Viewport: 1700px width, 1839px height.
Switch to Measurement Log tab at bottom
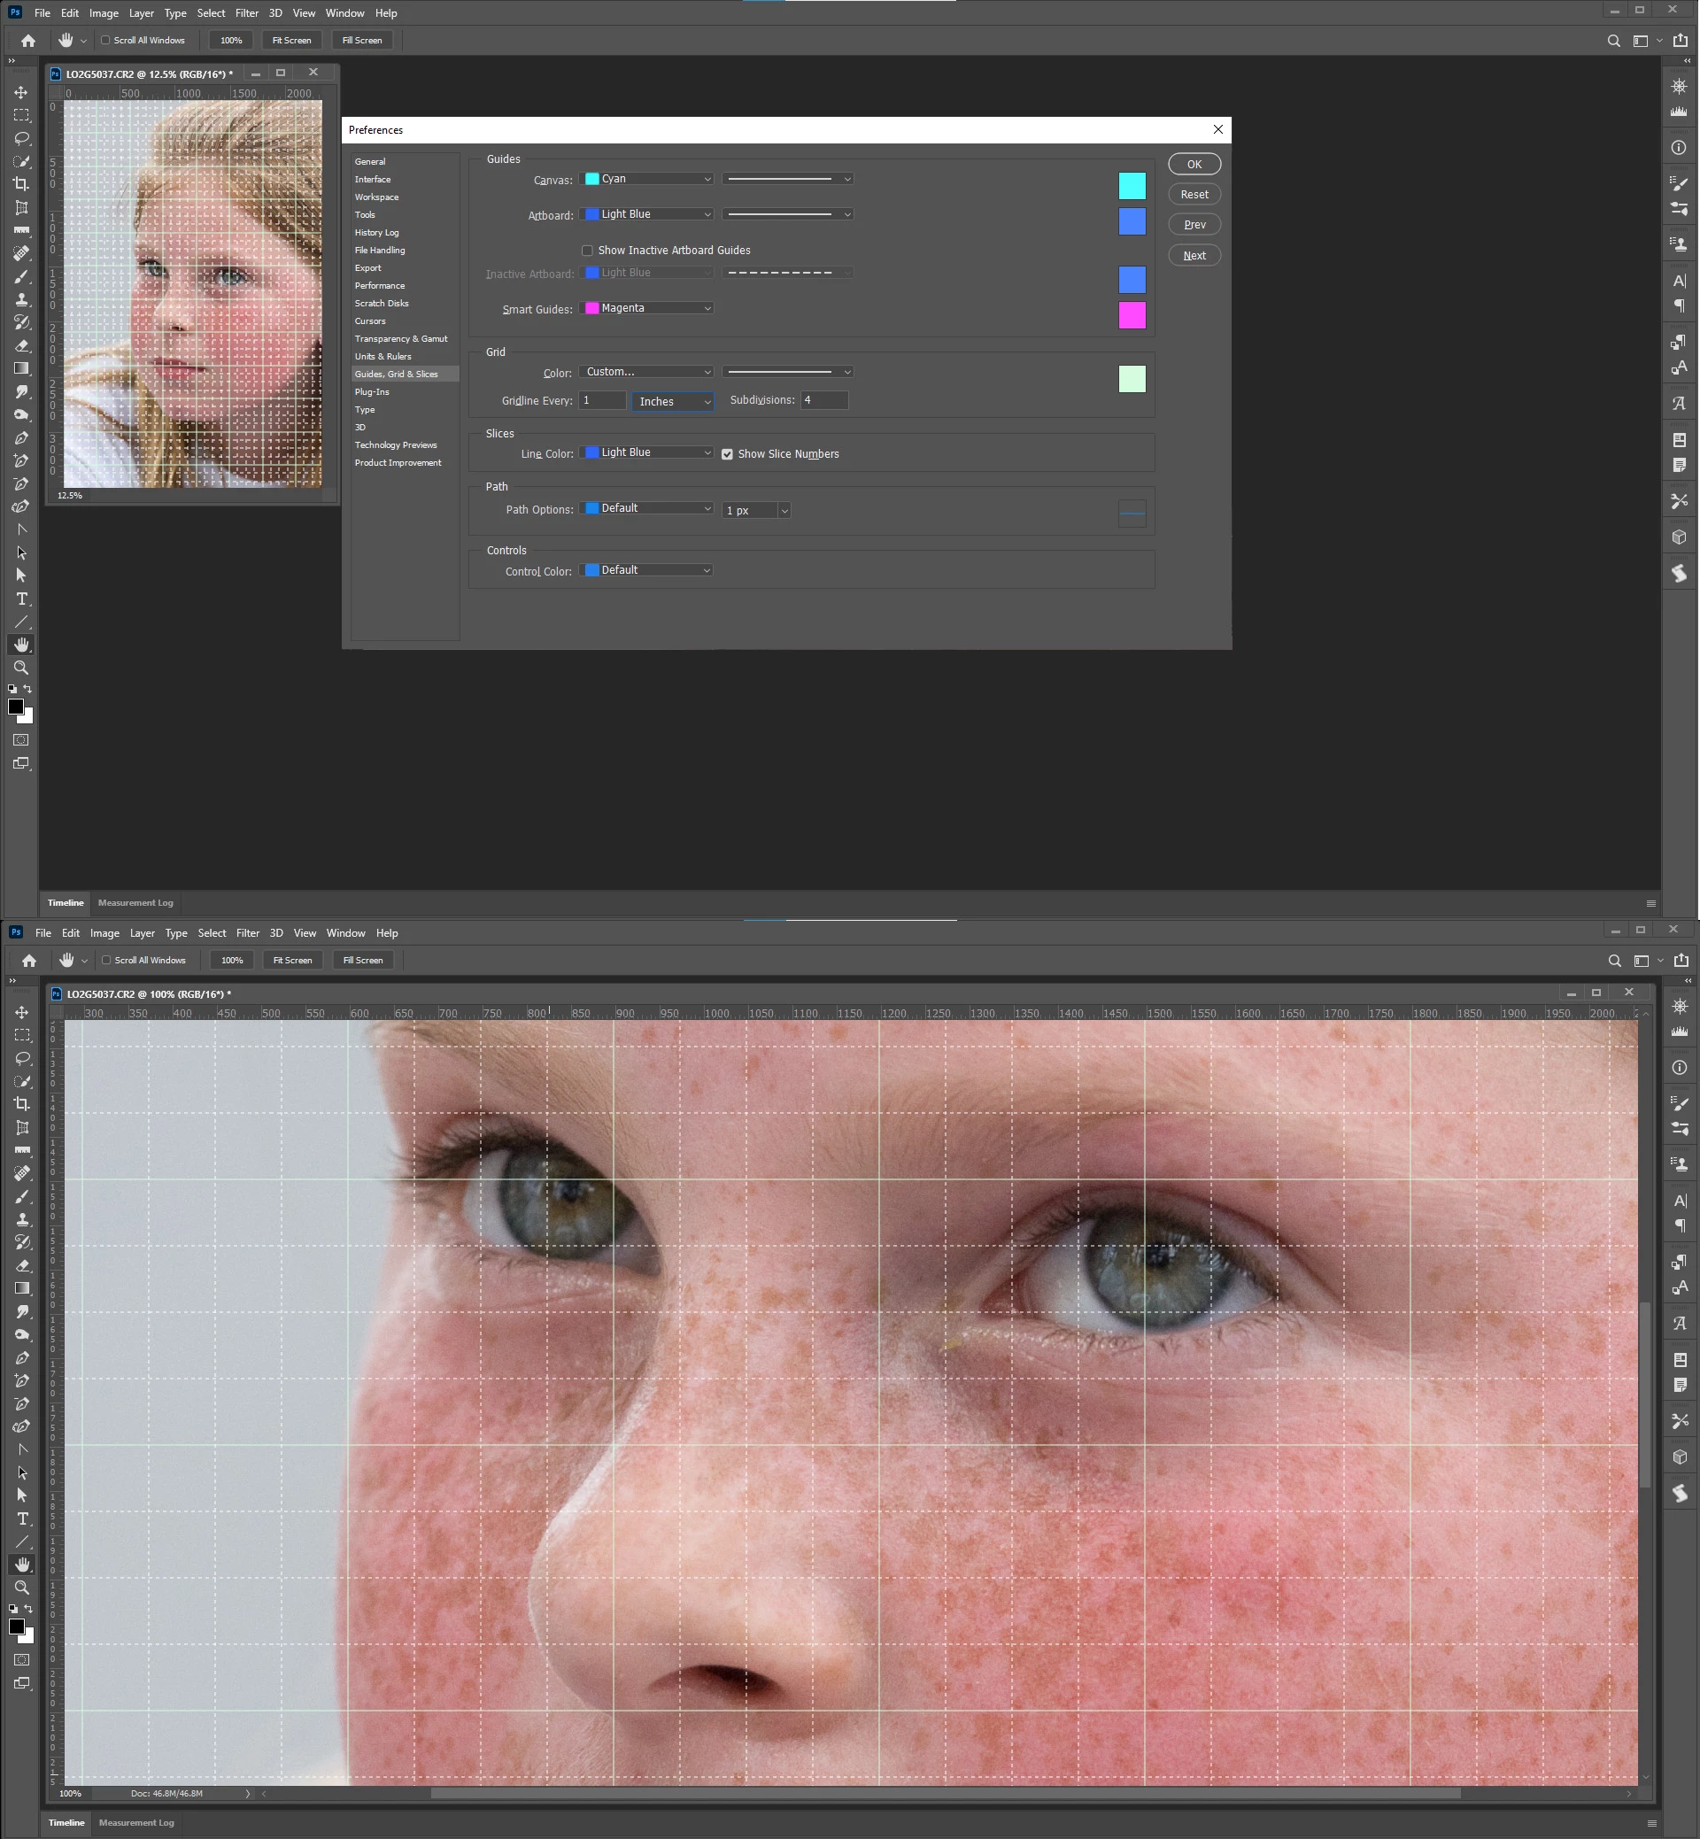click(x=136, y=1822)
